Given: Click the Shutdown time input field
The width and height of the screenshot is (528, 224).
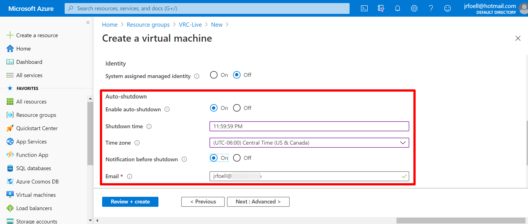Looking at the screenshot, I should click(x=309, y=126).
